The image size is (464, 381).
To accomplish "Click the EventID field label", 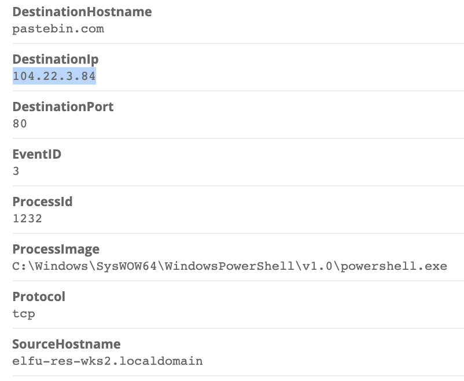I will (36, 155).
